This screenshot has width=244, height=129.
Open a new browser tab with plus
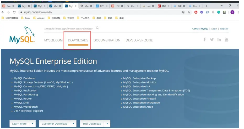tap(206, 6)
